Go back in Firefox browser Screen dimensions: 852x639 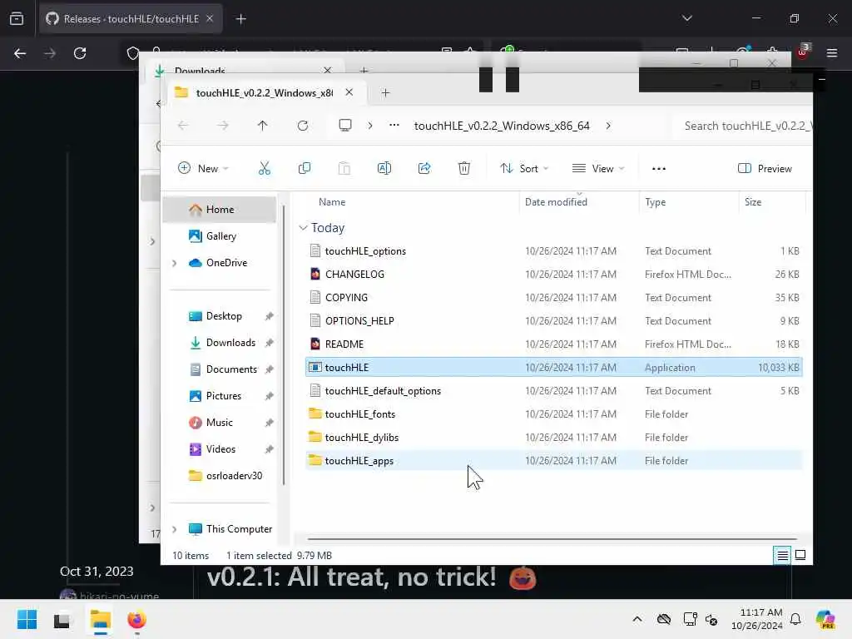coord(20,53)
